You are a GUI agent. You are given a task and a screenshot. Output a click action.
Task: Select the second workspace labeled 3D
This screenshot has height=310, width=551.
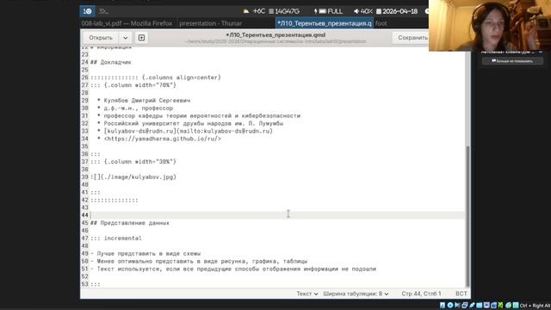pyautogui.click(x=103, y=11)
